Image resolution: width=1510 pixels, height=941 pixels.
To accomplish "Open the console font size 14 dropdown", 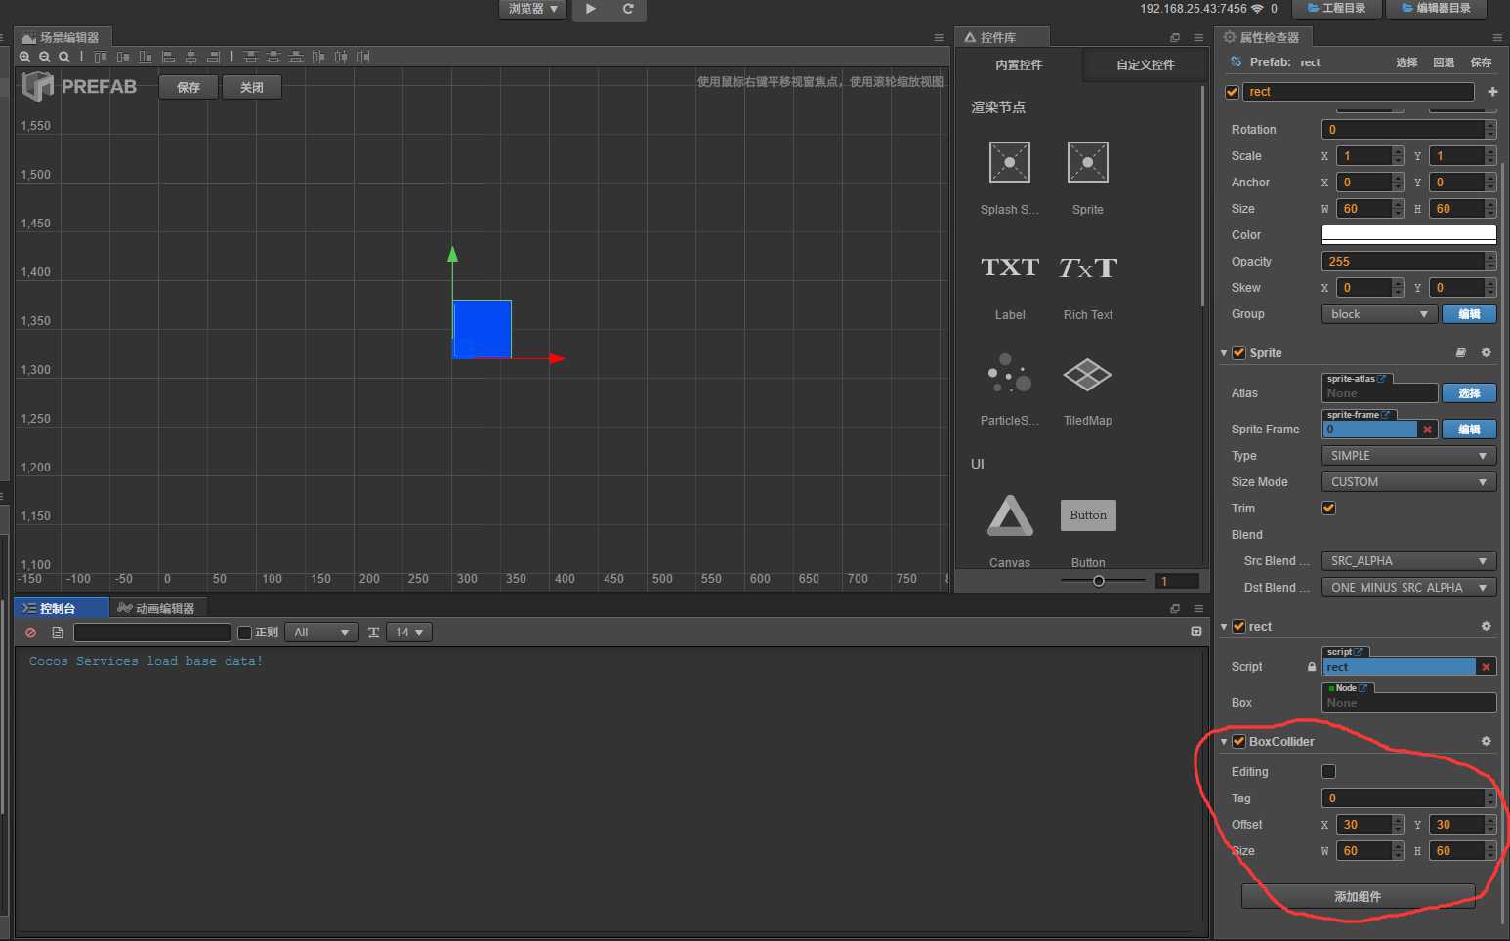I will coord(409,633).
